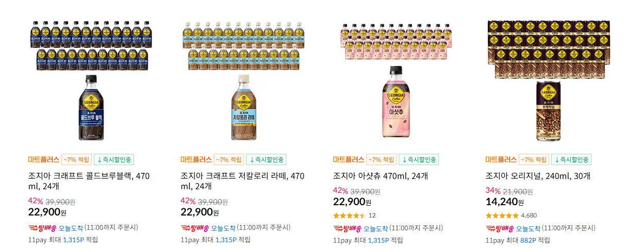Click the 마트플러스 badge under Cold Brew Black
Screen dimensions: 629x252
44,159
